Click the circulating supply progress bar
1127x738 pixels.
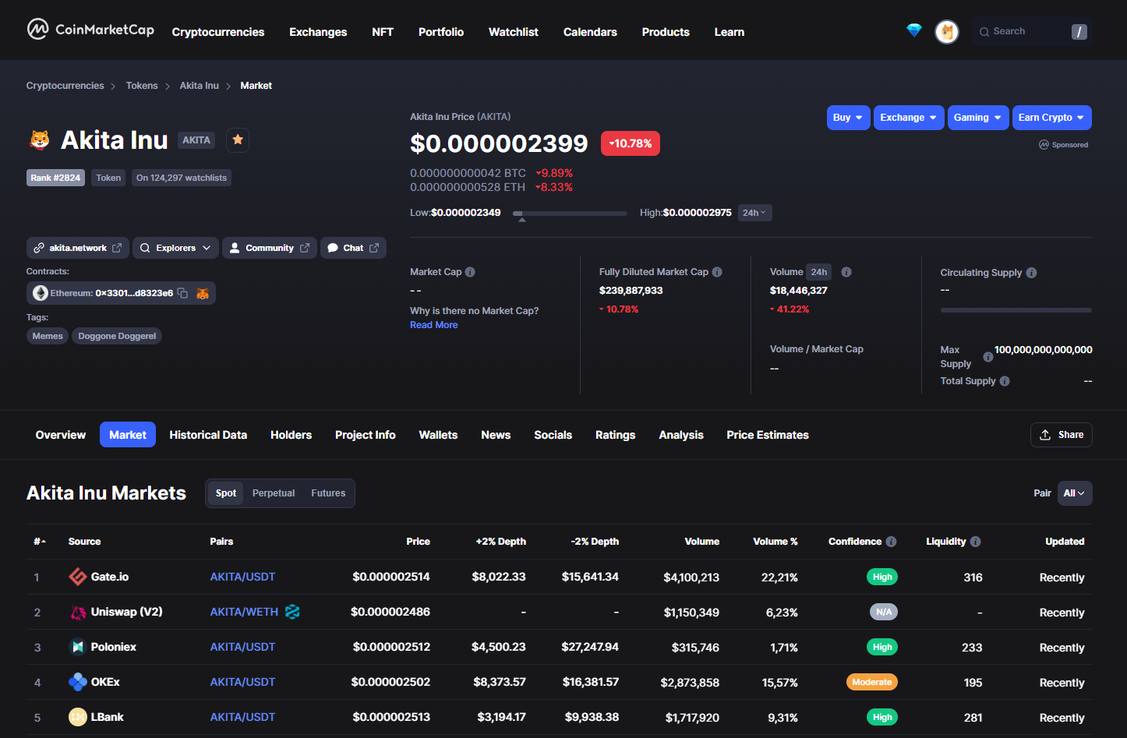pos(1016,310)
